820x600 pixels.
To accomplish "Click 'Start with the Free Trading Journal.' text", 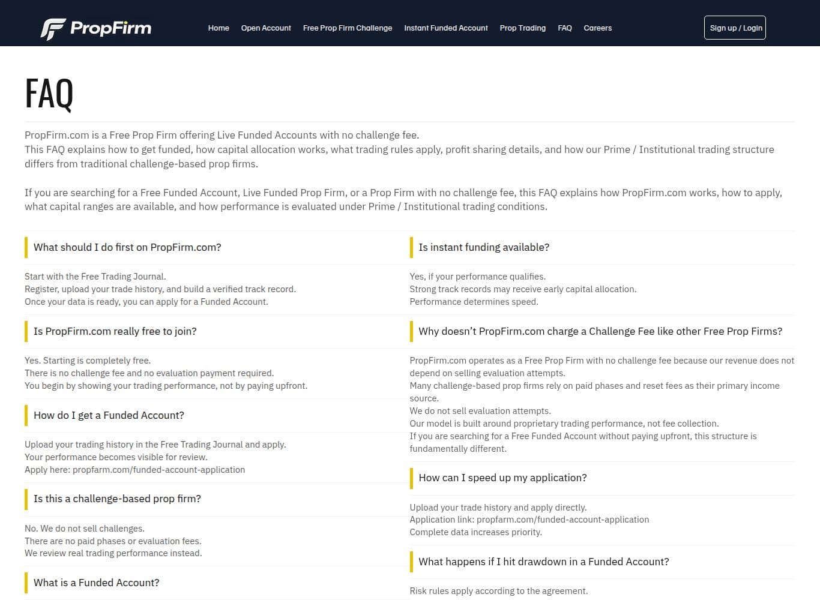I will pos(95,277).
